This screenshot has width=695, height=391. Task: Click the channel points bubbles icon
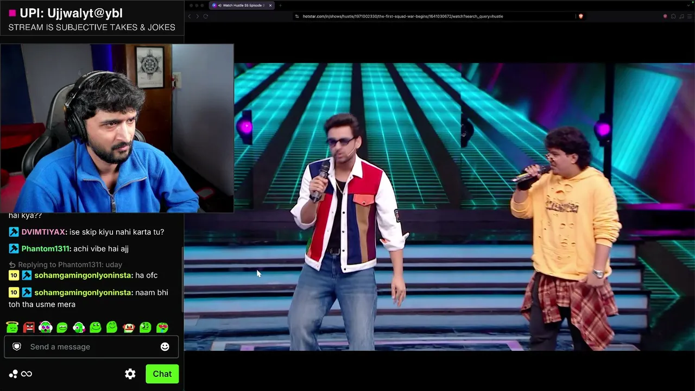tap(14, 374)
